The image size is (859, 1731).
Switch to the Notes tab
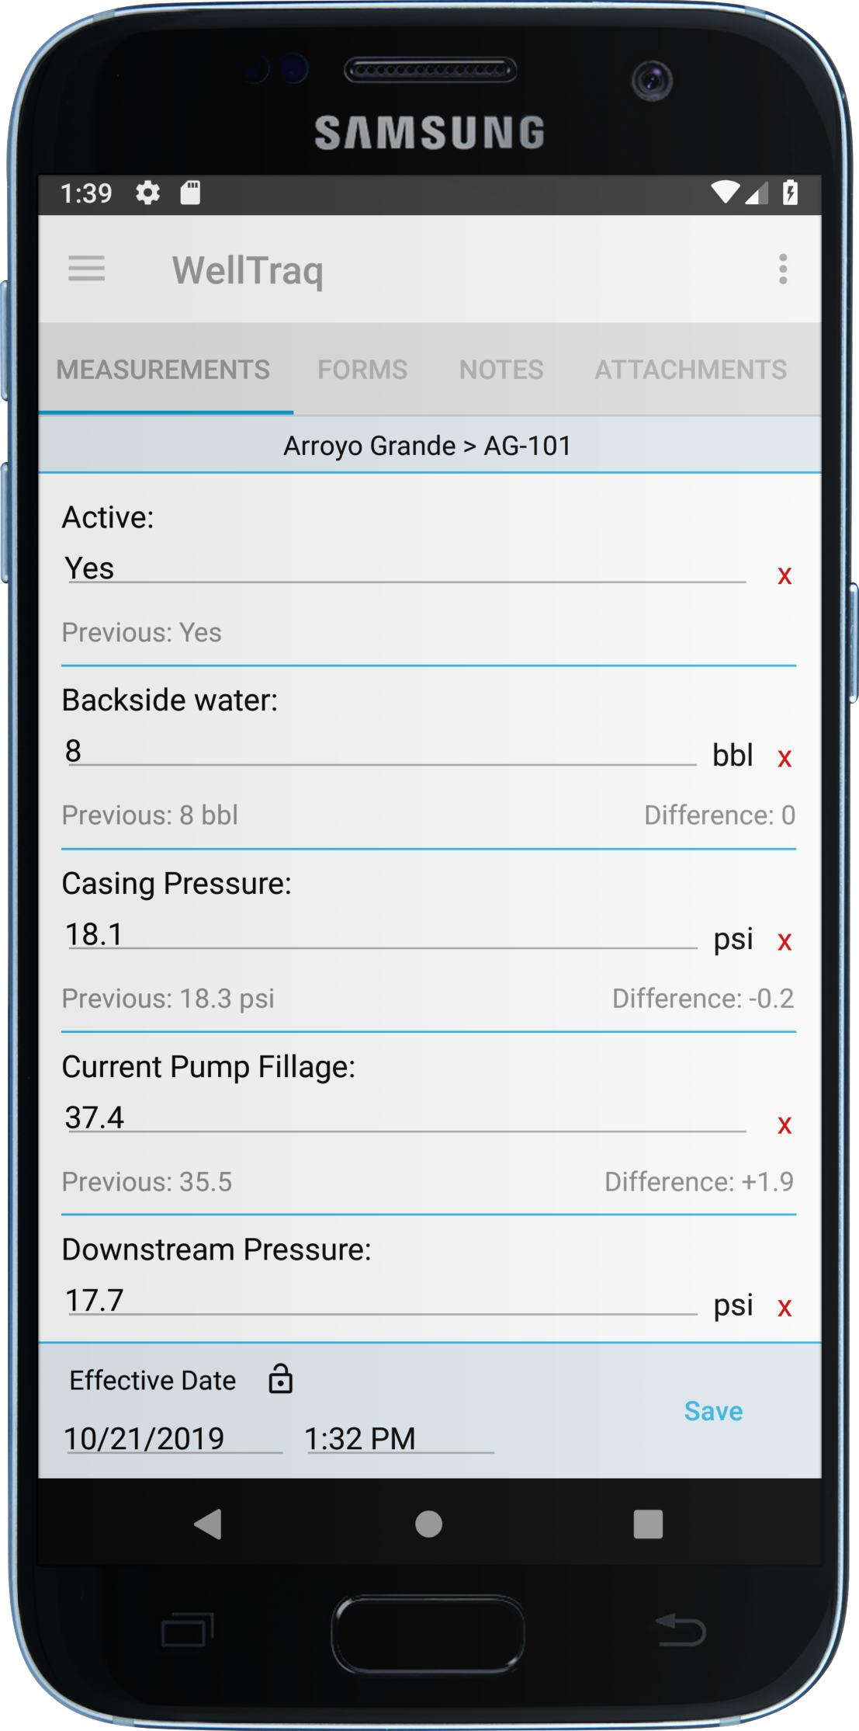(501, 370)
